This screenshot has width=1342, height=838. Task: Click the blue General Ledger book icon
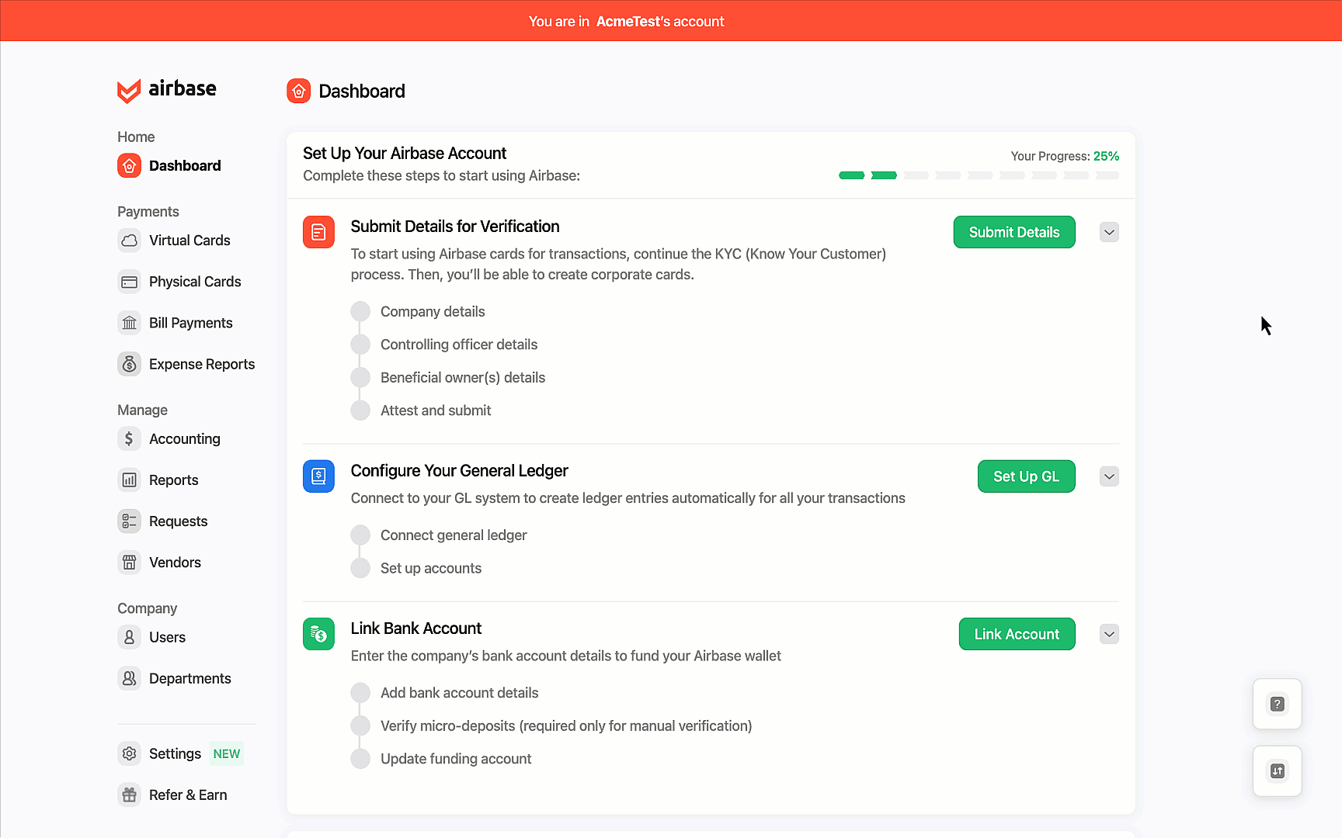pyautogui.click(x=318, y=476)
